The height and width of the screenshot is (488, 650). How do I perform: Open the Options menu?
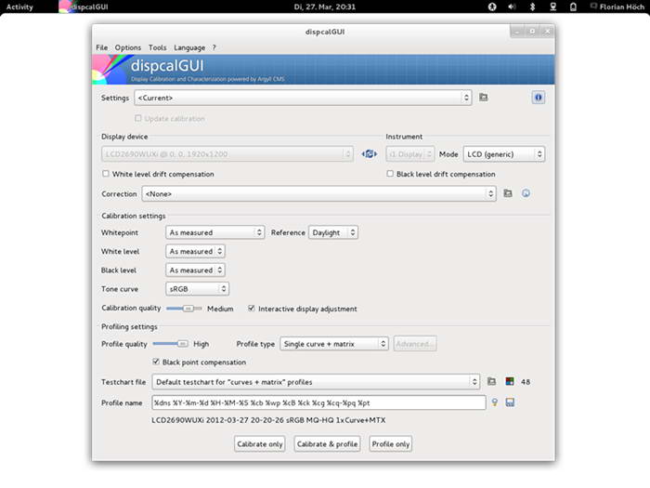(128, 47)
